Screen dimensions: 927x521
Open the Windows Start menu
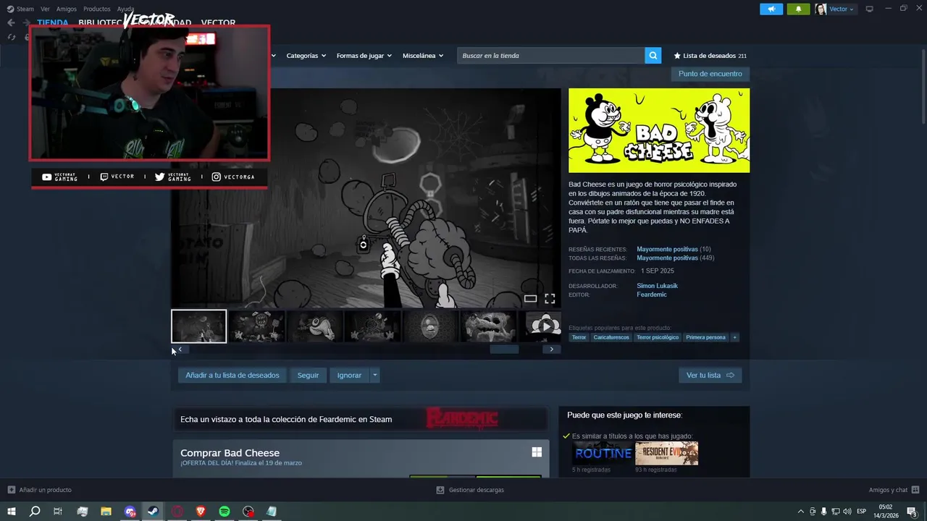(12, 511)
